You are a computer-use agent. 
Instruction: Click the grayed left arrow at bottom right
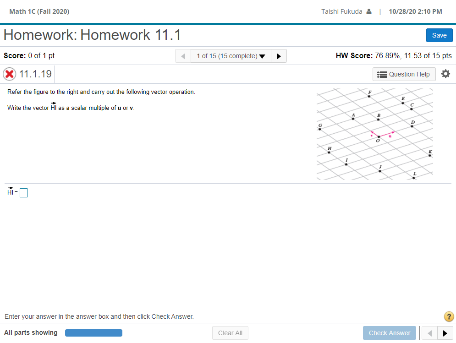429,333
